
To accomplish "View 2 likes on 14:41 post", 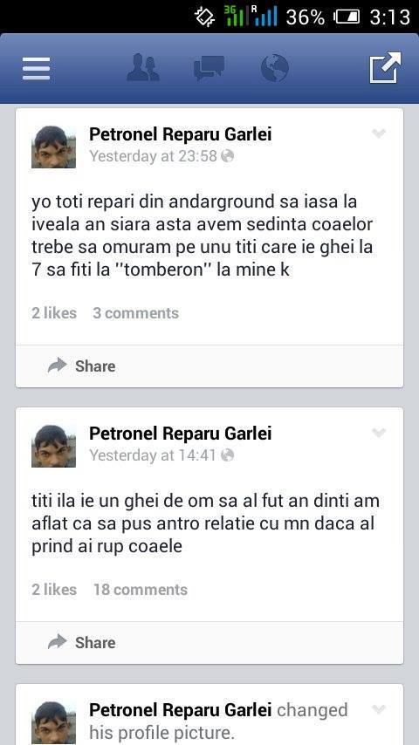I will 54,590.
